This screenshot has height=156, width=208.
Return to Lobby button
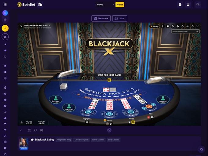click(154, 26)
